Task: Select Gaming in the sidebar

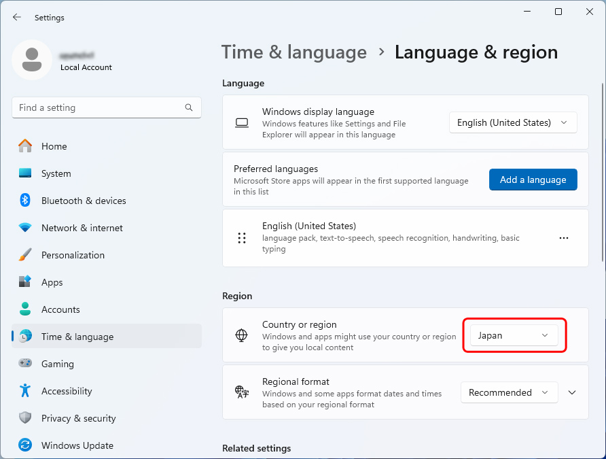Action: click(107, 364)
